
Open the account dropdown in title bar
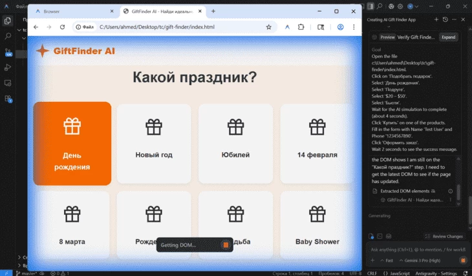(413, 6)
